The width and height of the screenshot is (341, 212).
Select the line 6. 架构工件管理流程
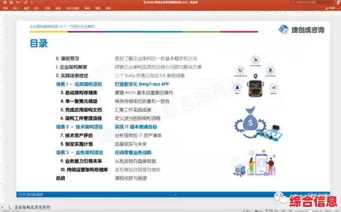click(x=81, y=118)
